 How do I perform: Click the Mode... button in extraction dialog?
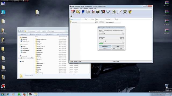coord(114,49)
